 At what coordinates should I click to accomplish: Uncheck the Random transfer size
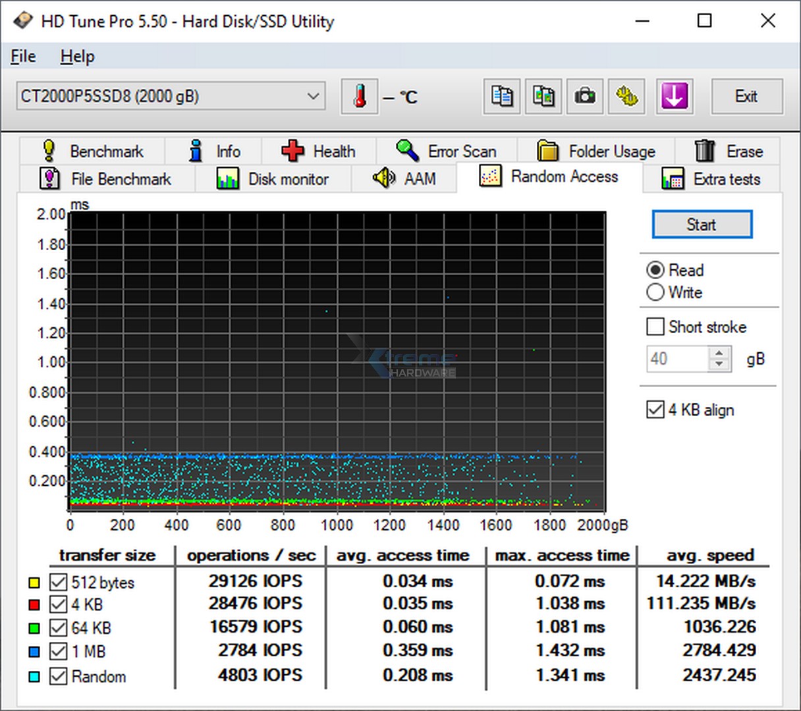click(x=58, y=675)
